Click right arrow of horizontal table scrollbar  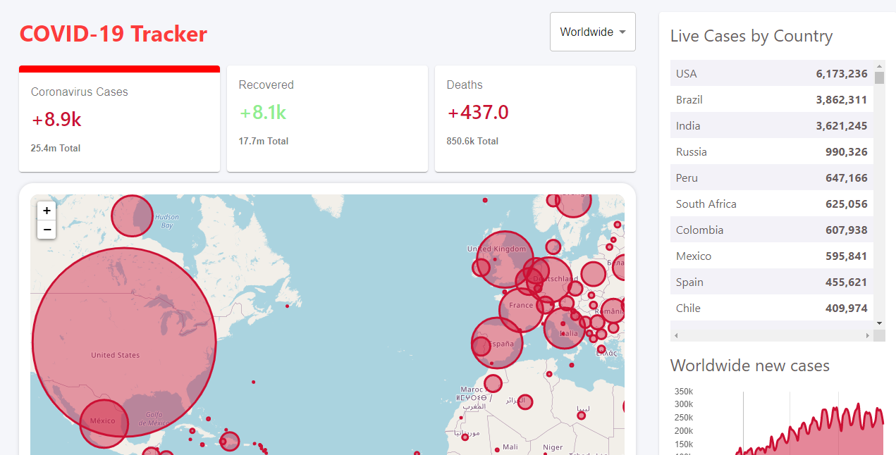point(868,336)
